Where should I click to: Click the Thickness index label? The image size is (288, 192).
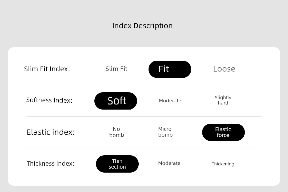tap(50, 164)
